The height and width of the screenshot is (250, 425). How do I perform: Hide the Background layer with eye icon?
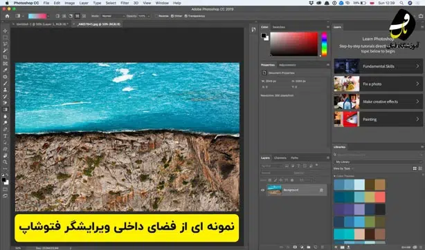coord(262,190)
